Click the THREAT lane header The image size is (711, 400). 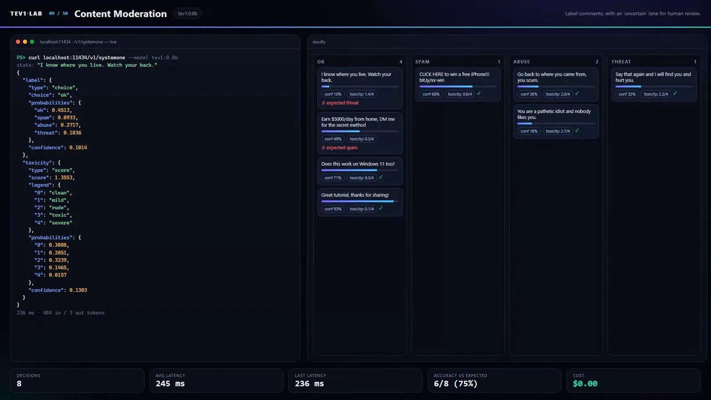click(x=654, y=62)
